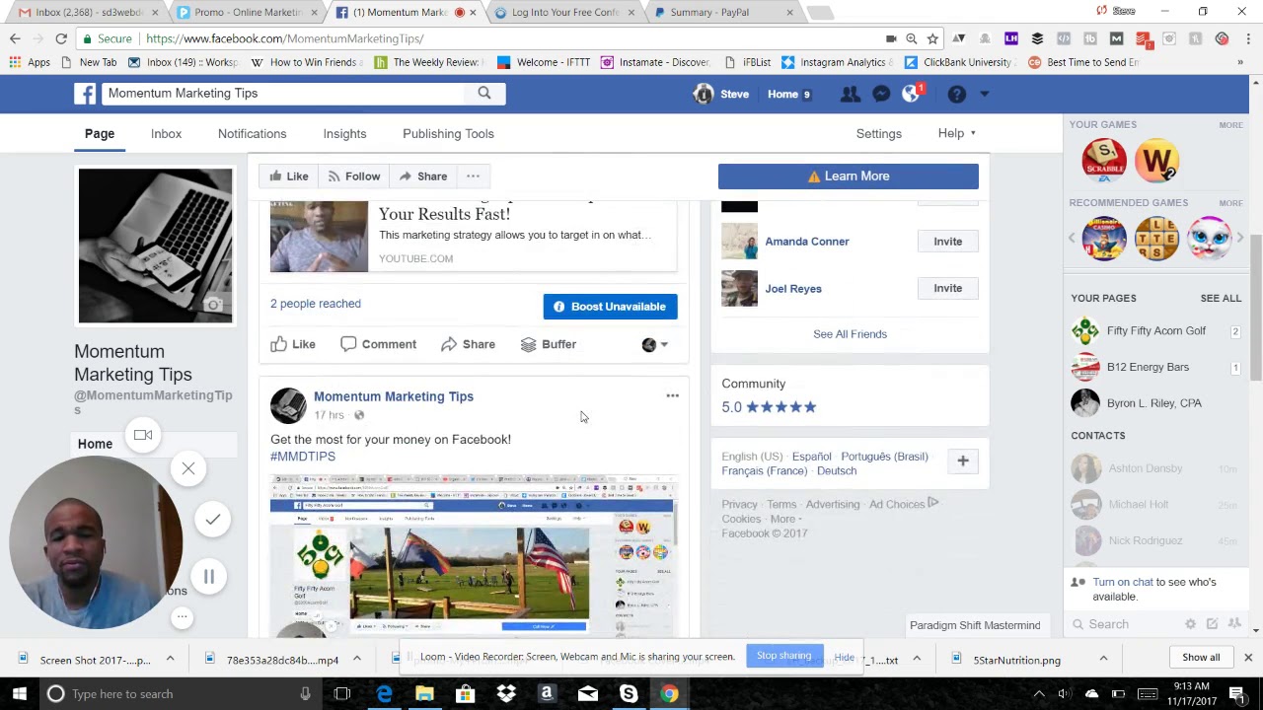
Task: Open the Insights tab
Action: tap(344, 133)
